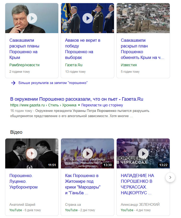Open the gazeta.ru URL breadcrumb
This screenshot has width=181, height=218.
(x=43, y=105)
